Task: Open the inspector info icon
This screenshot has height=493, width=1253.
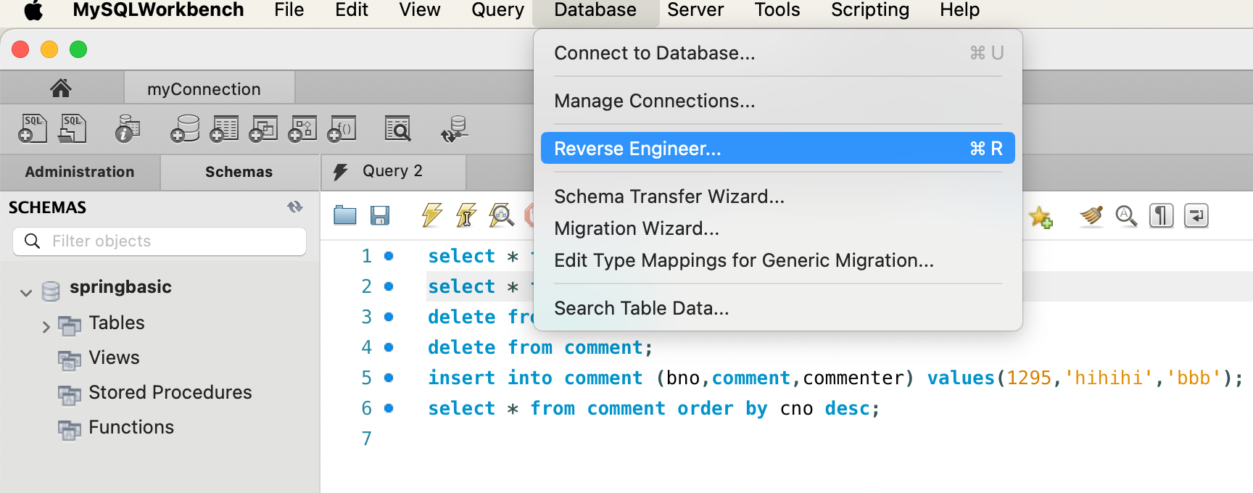Action: tap(128, 129)
